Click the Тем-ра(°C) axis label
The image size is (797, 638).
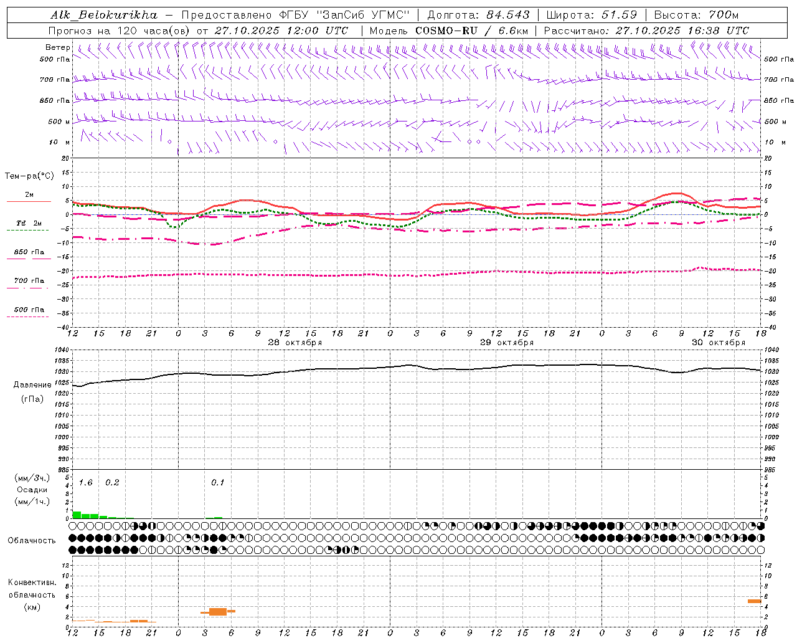[x=29, y=176]
